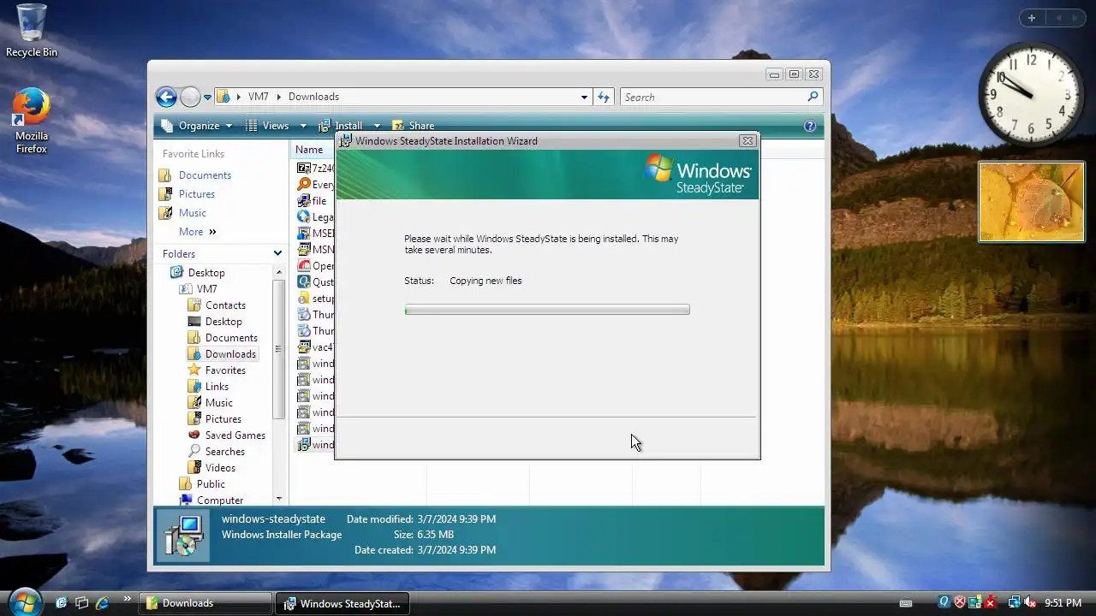Click the slideshow leaf picture gadget

[x=1032, y=202]
